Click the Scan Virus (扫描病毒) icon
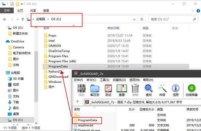Viewport: 201px width, 131px height. click(x=192, y=90)
